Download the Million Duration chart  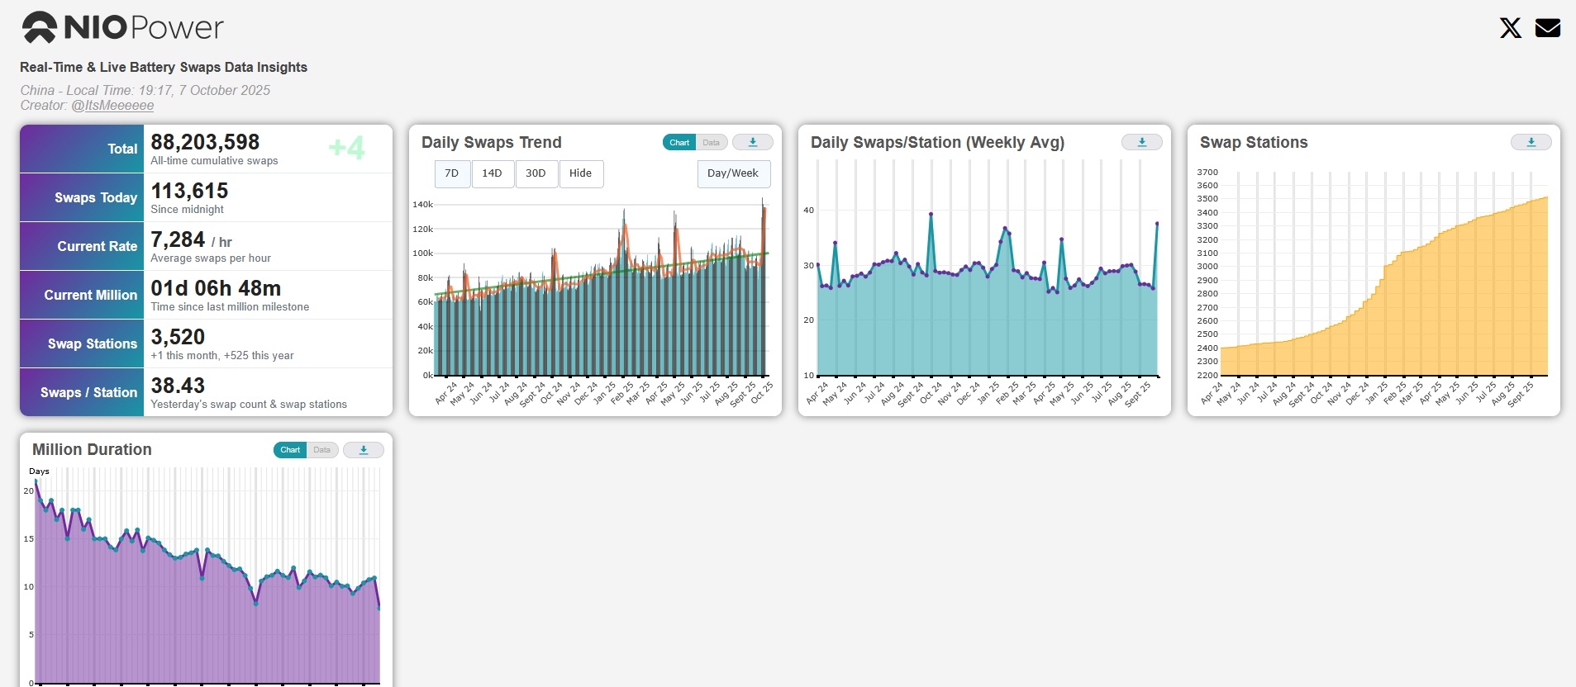click(x=363, y=450)
